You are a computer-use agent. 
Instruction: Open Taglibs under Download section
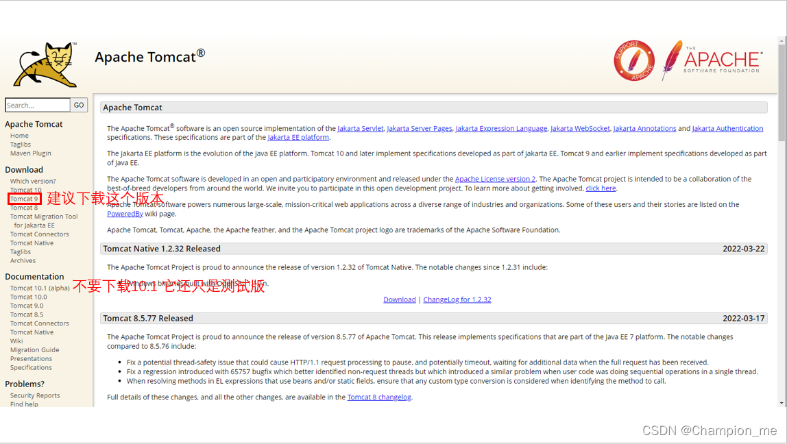pos(21,252)
